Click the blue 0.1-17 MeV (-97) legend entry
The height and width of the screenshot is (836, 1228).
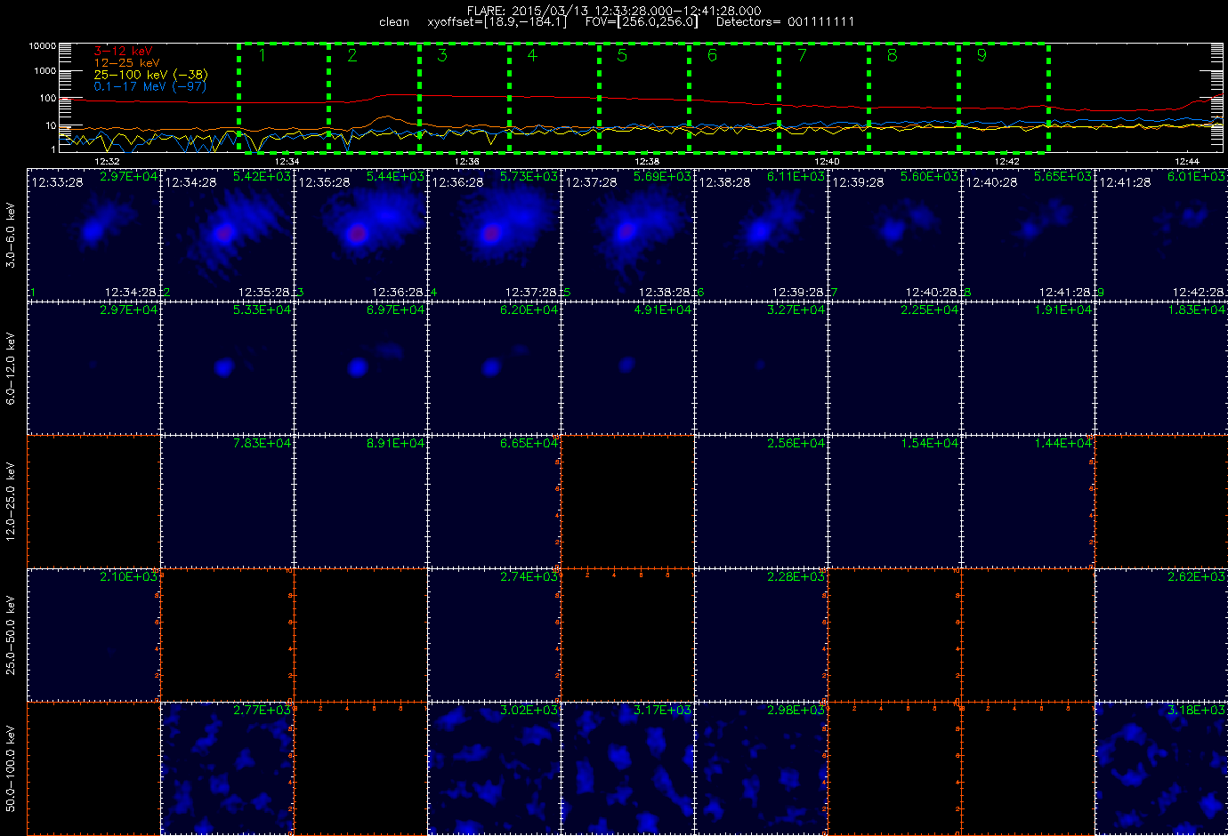(149, 86)
